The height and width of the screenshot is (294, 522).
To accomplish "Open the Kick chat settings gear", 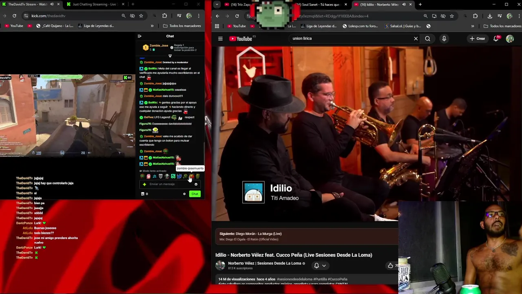I will click(184, 194).
